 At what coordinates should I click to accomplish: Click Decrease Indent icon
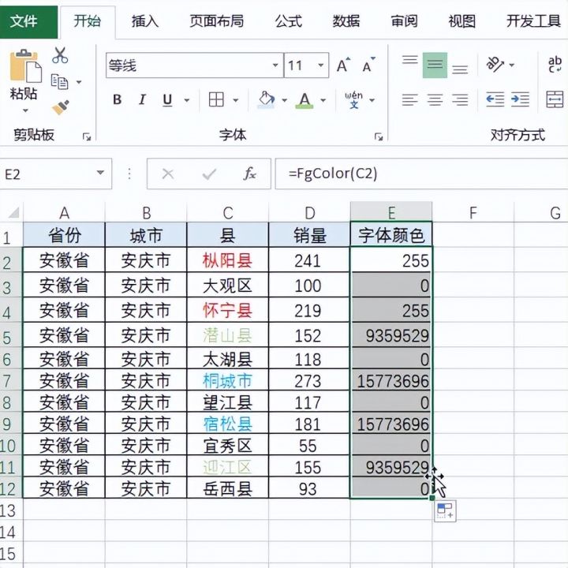point(495,99)
